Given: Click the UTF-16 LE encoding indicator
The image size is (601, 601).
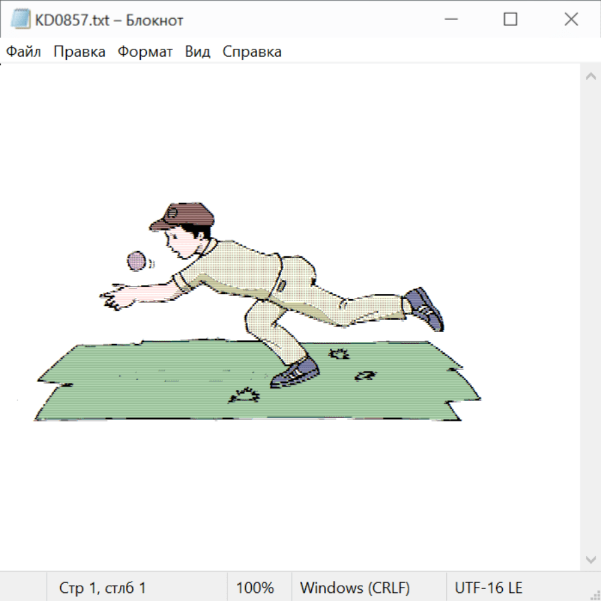Looking at the screenshot, I should pyautogui.click(x=488, y=588).
